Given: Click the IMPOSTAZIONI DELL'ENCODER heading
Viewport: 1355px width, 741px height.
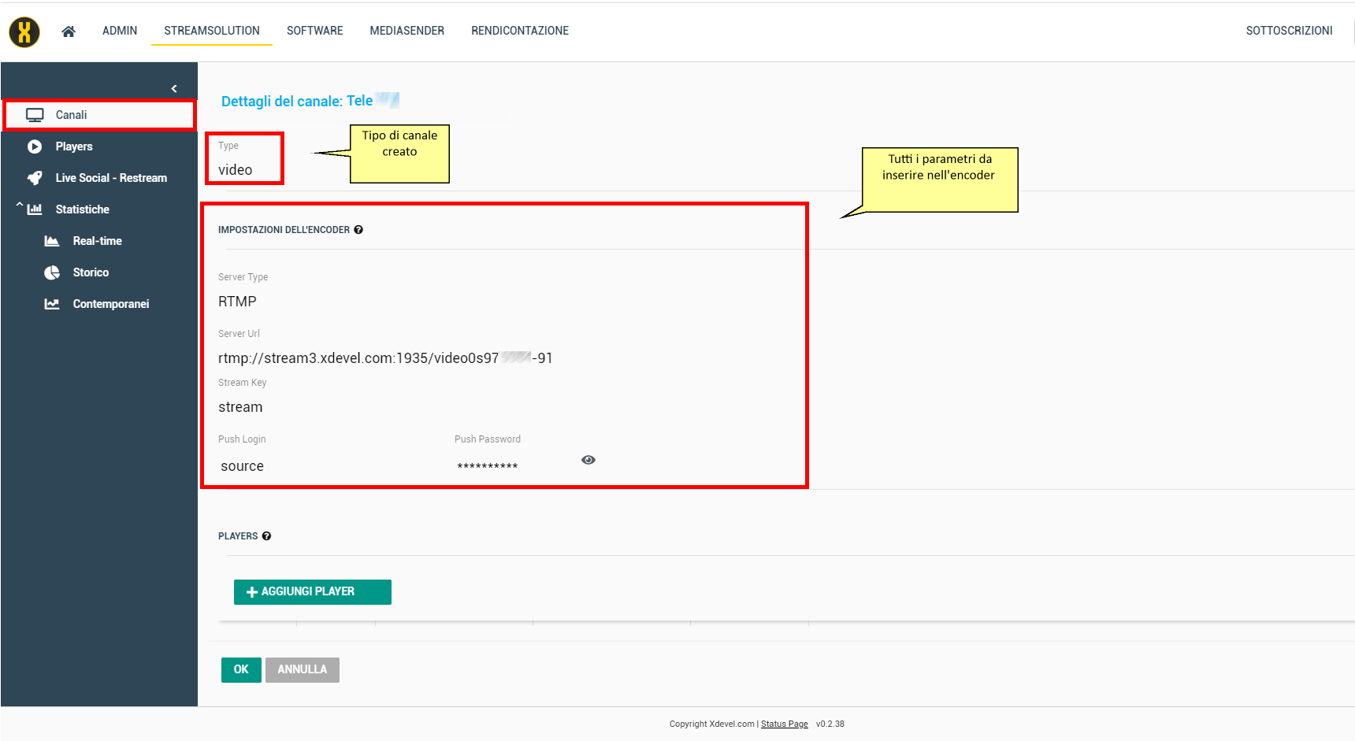Looking at the screenshot, I should pyautogui.click(x=284, y=230).
